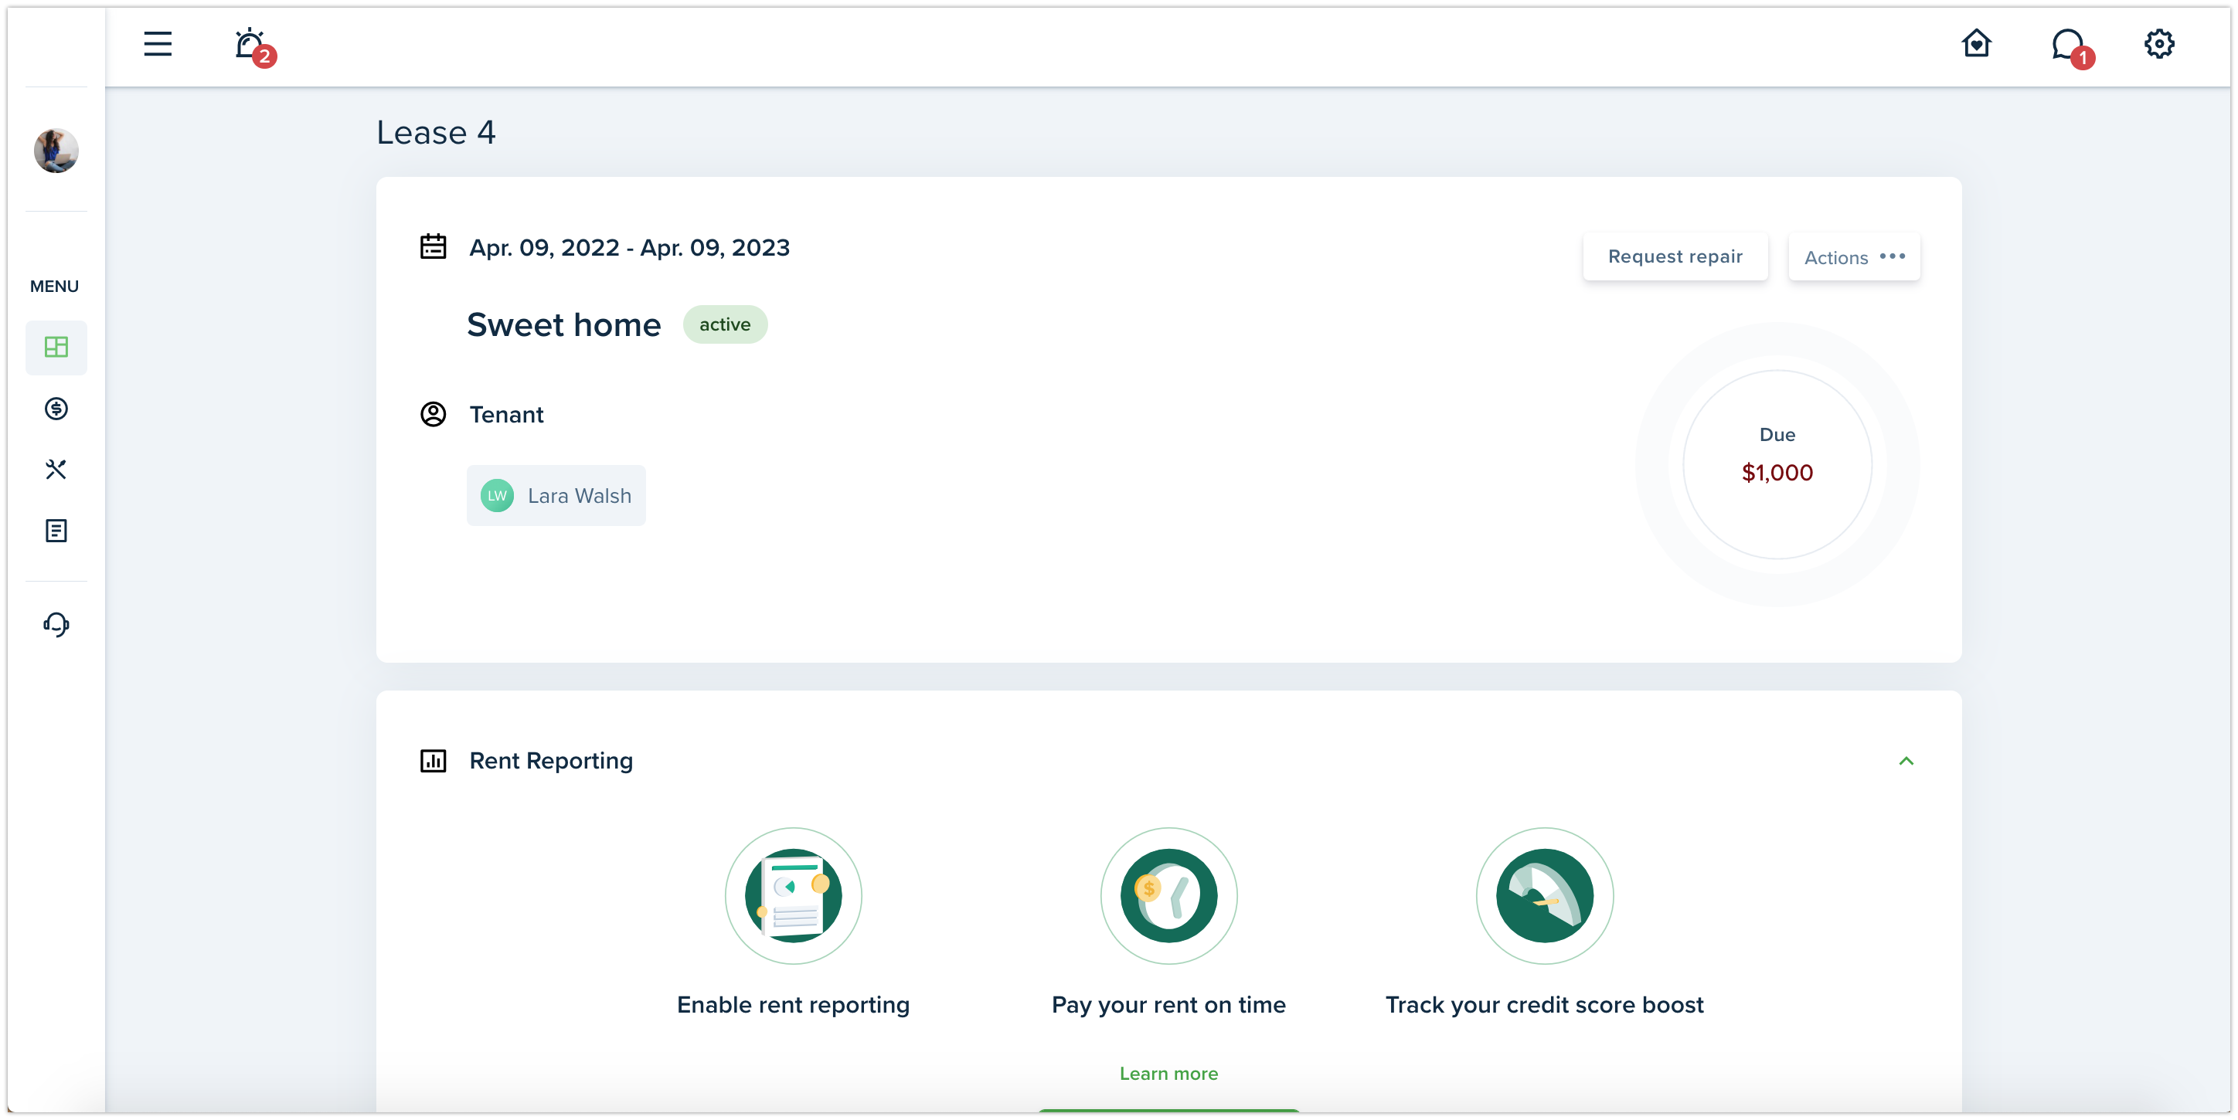Click the Learn more link

pyautogui.click(x=1168, y=1073)
